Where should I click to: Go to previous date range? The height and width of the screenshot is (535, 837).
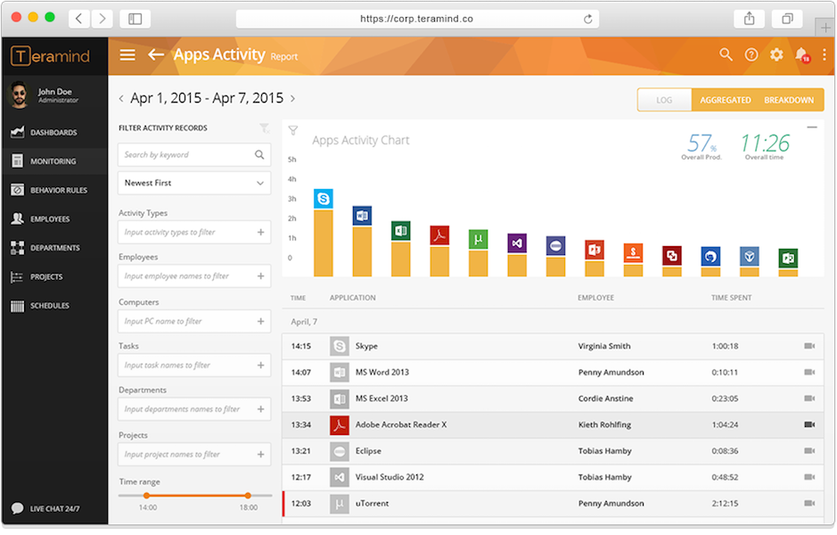[121, 98]
